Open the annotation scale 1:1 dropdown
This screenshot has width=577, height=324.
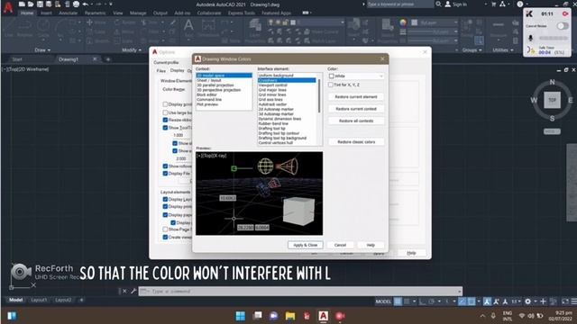click(x=516, y=301)
